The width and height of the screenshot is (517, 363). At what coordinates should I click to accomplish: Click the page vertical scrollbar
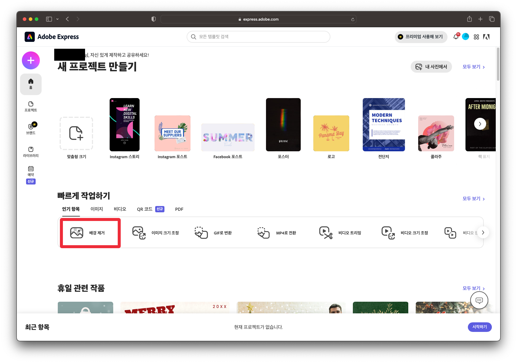click(498, 64)
